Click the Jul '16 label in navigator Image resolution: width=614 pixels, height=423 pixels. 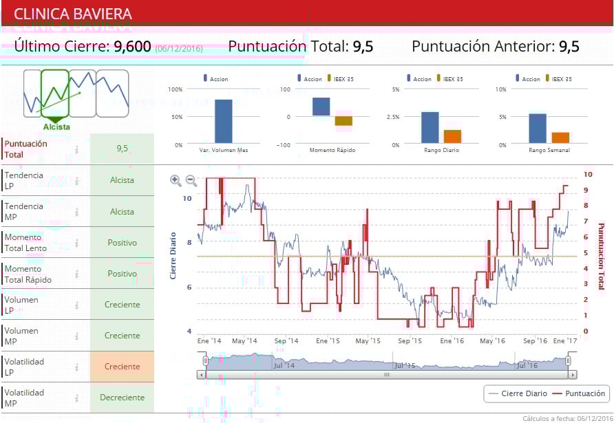(527, 365)
